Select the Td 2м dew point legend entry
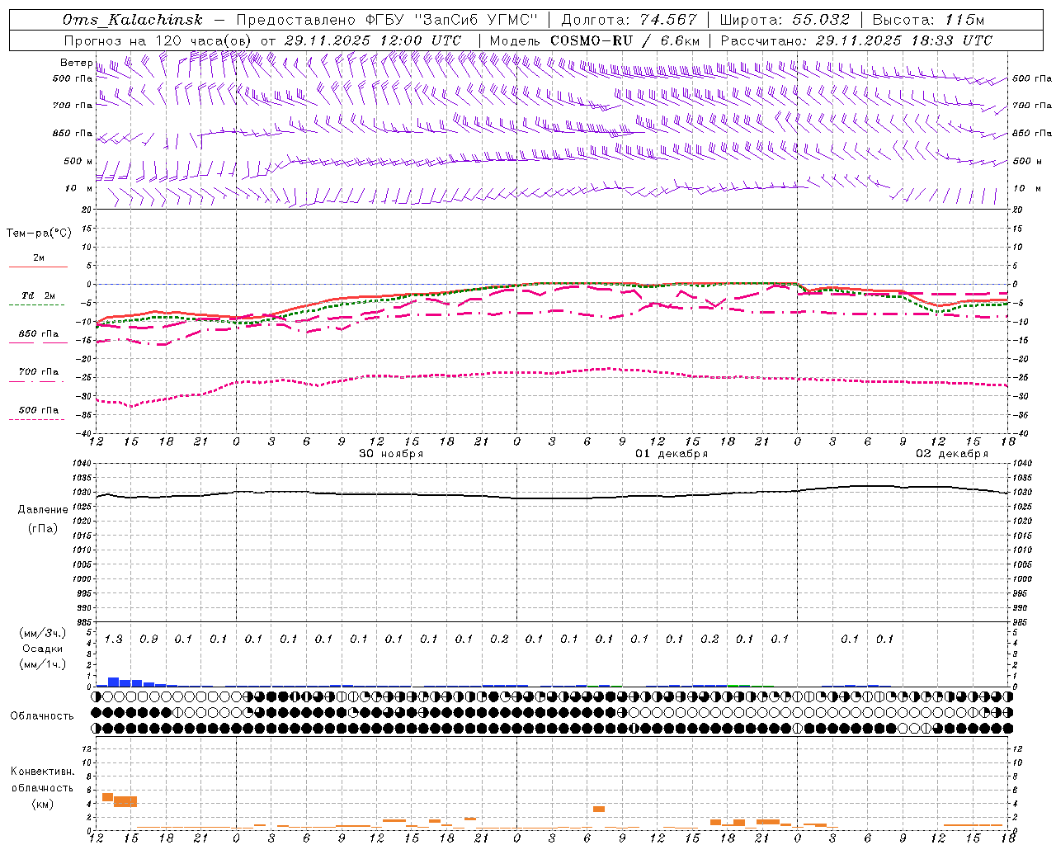This screenshot has height=845, width=1056. click(x=38, y=295)
